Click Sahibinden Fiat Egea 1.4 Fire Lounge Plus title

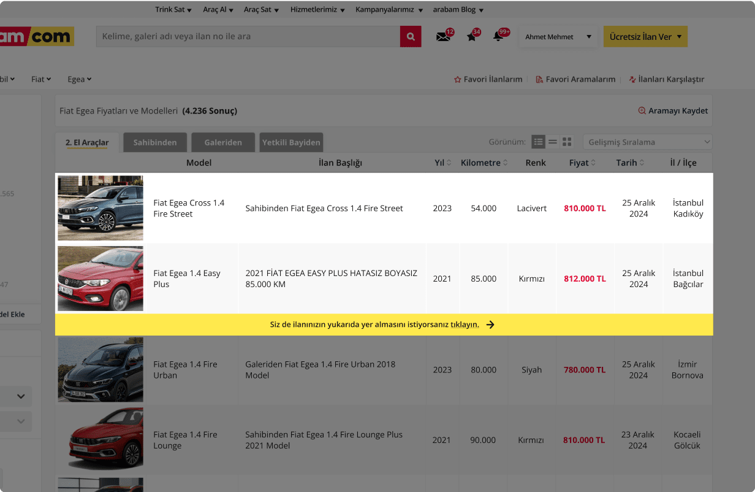coord(324,440)
